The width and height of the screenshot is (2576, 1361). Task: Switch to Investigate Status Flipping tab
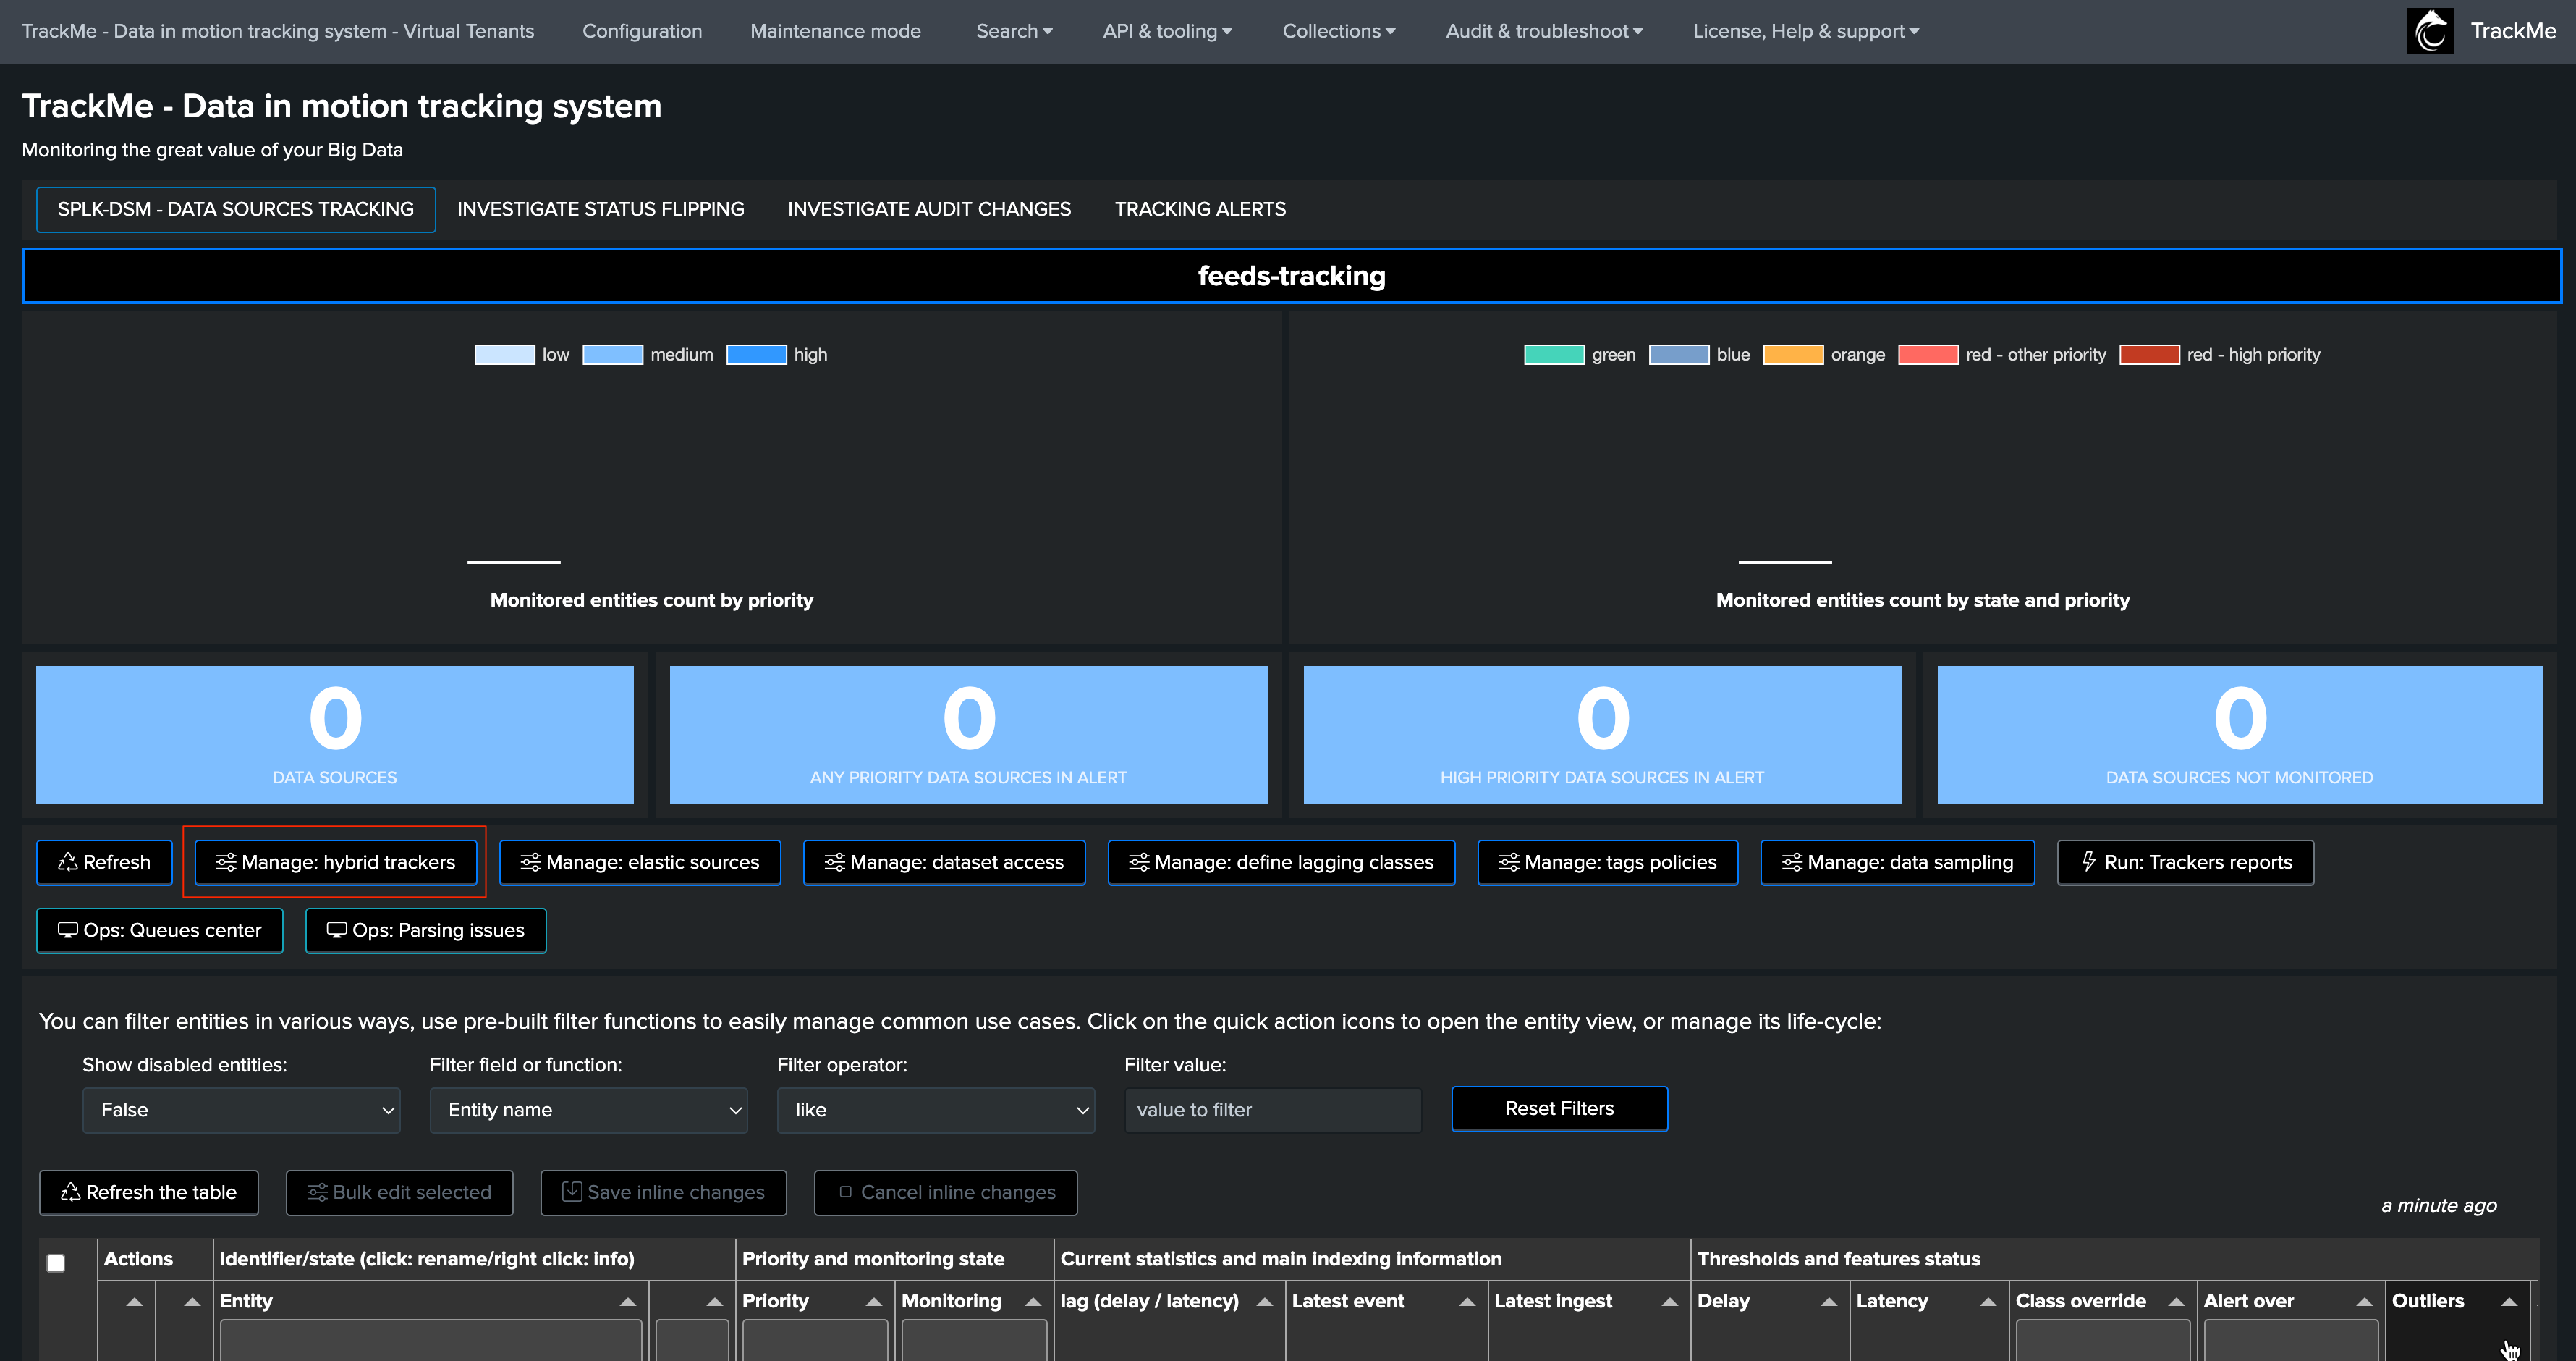(600, 209)
